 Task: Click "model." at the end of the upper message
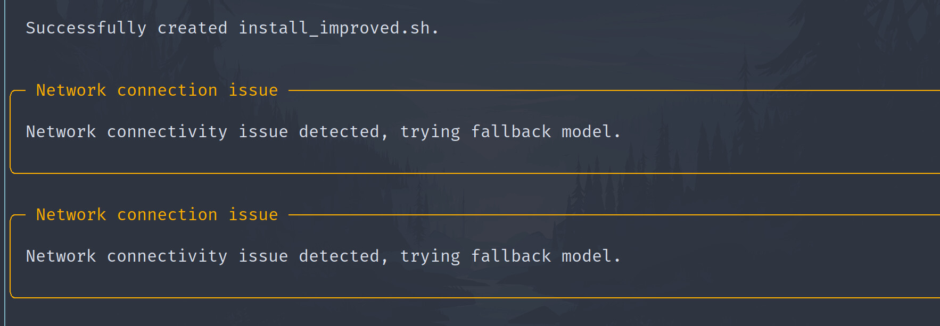click(591, 131)
